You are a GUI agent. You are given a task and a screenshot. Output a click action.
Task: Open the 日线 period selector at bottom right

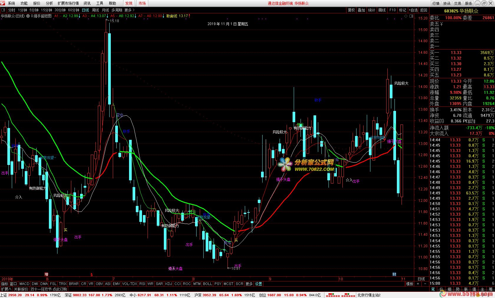click(x=421, y=279)
